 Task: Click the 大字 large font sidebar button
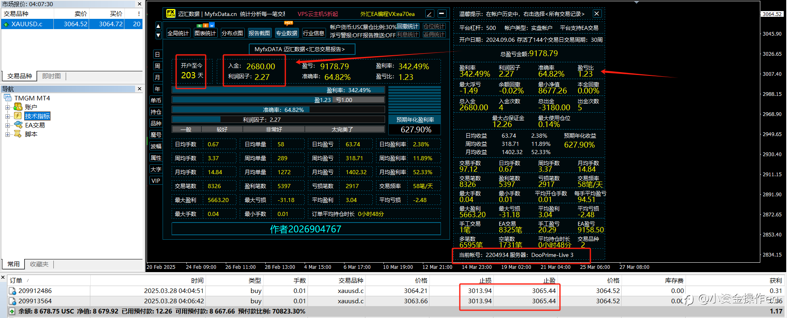156,169
